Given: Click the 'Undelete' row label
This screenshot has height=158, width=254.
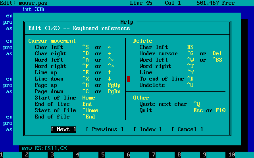Looking at the screenshot, I should (x=152, y=85).
